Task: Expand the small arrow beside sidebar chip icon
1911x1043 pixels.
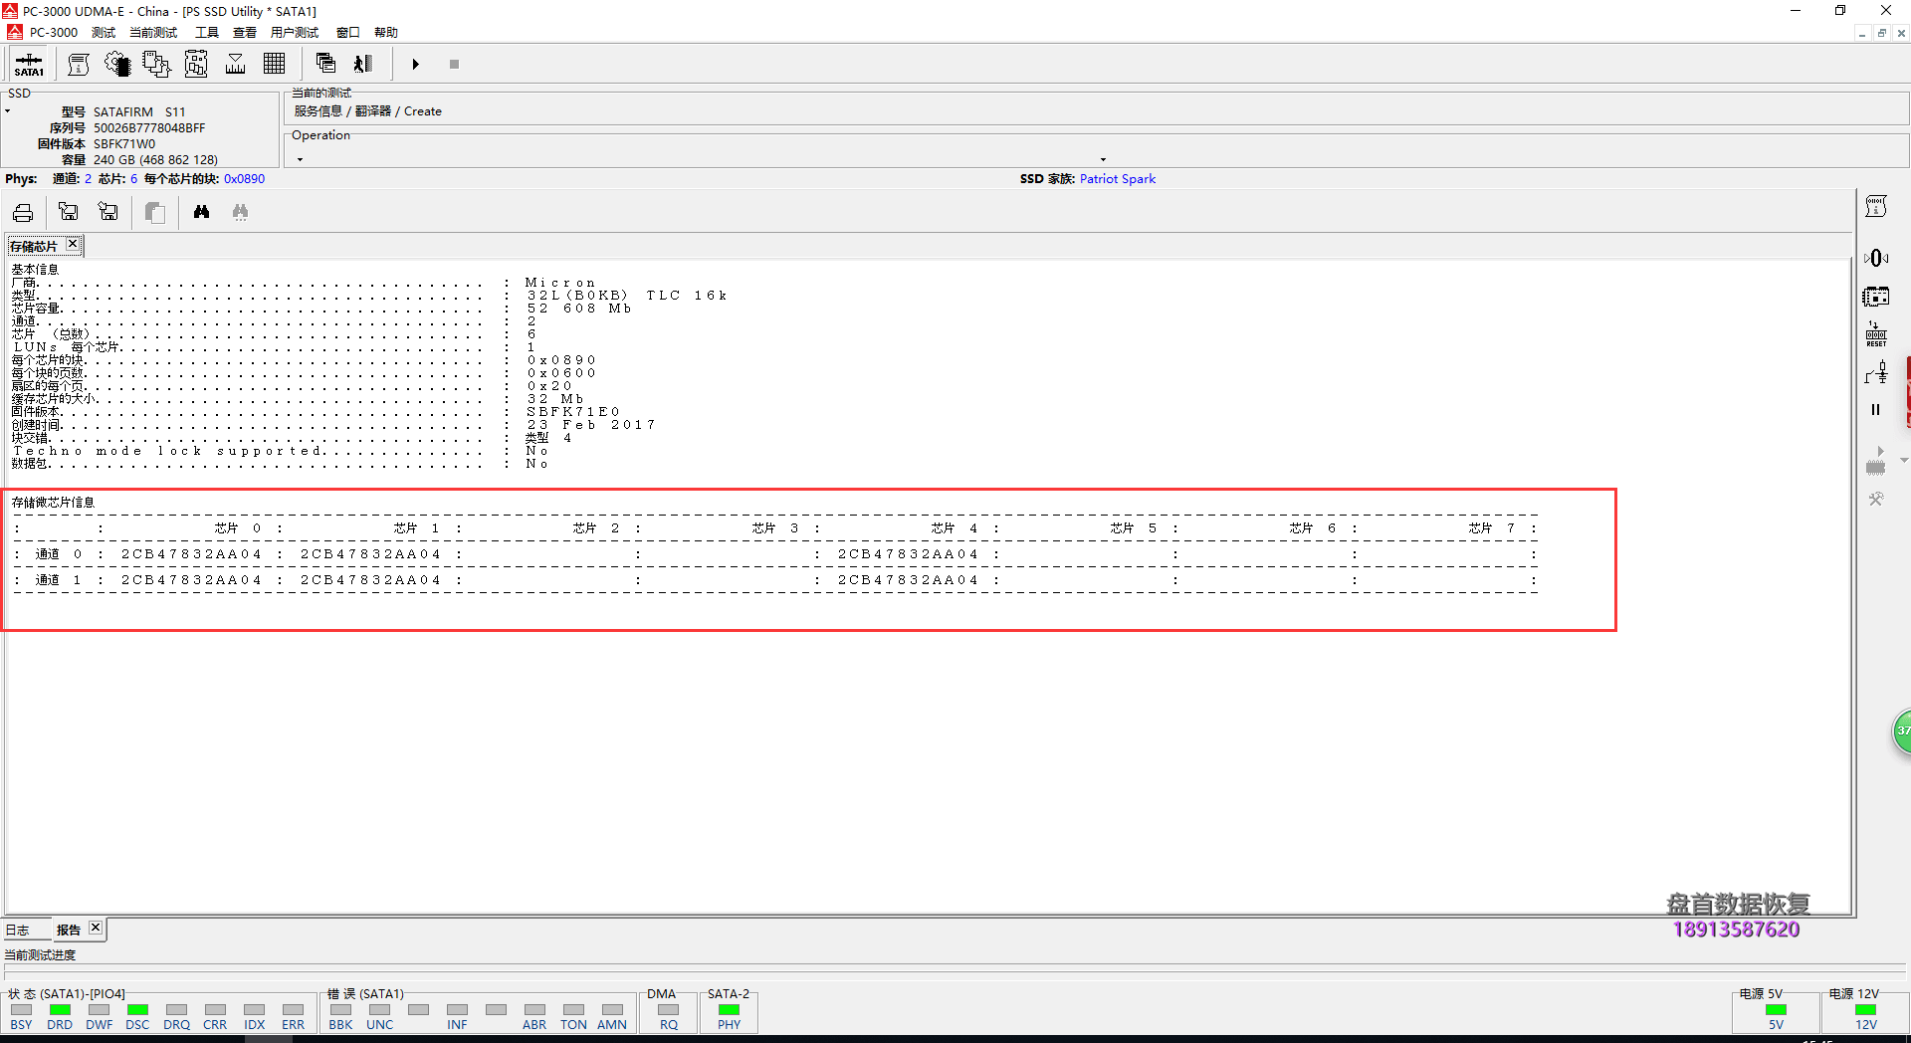Action: [1903, 461]
